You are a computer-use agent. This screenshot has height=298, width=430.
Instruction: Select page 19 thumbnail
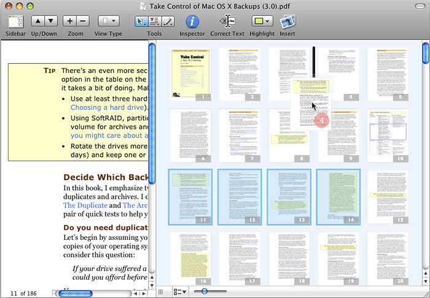coord(338,259)
